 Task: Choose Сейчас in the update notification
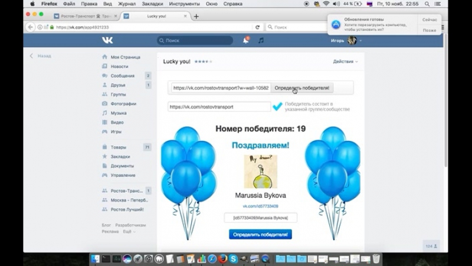(430, 19)
